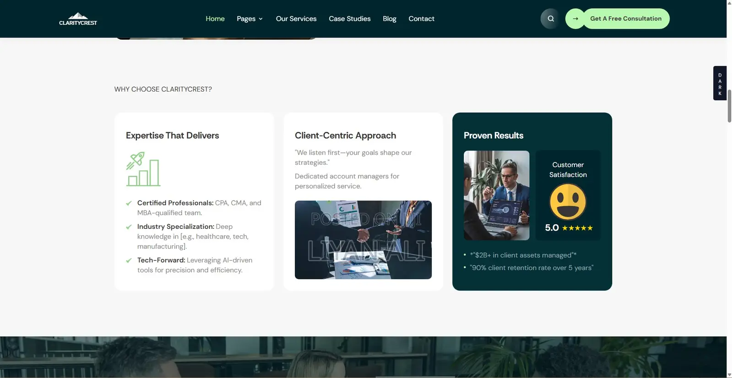Click the Proven Results heading

493,135
